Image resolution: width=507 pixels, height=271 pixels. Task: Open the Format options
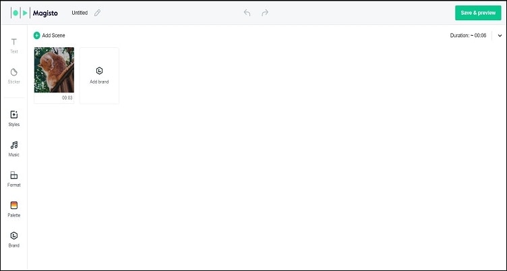tap(14, 179)
